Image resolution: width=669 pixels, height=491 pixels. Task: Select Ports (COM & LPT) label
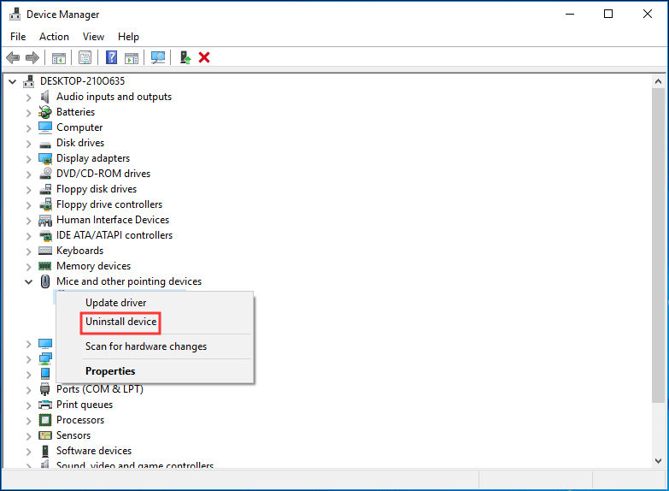(x=100, y=389)
